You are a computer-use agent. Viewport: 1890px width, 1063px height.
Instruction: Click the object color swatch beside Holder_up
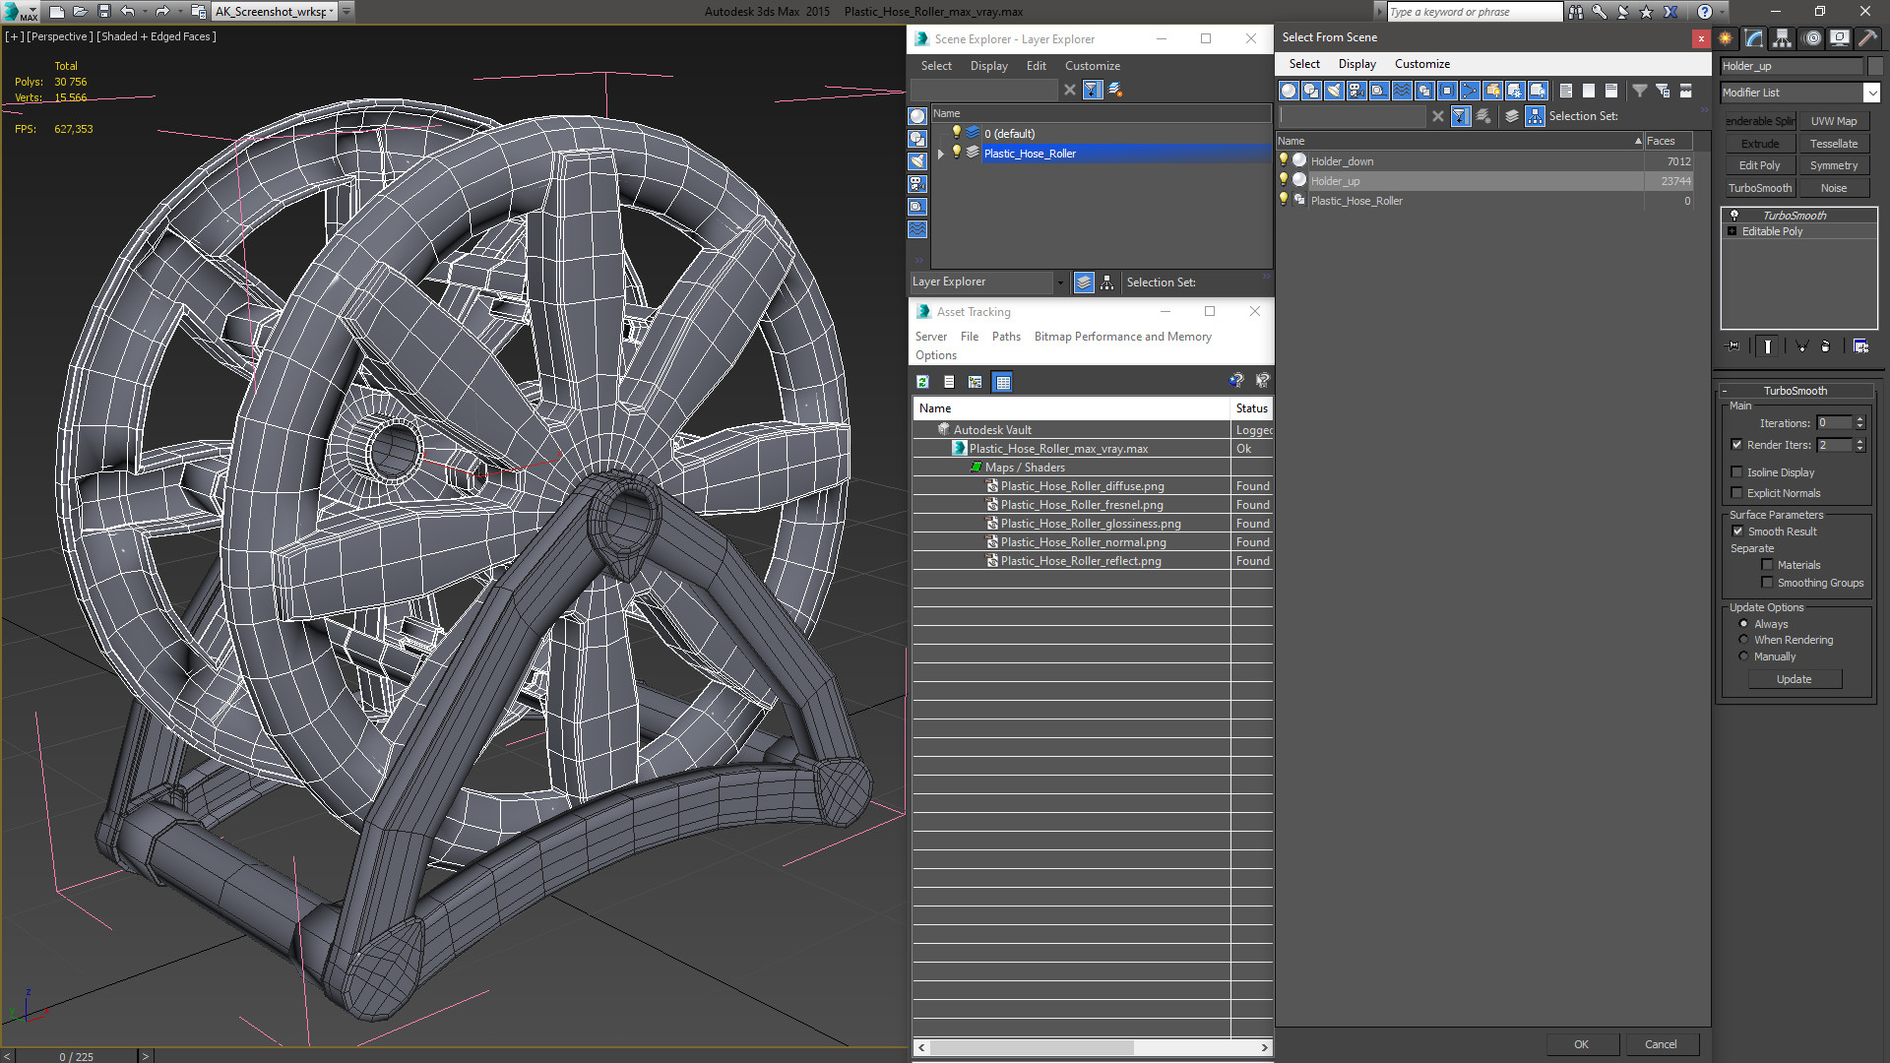[1875, 66]
